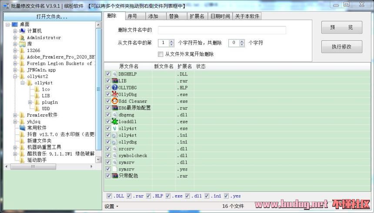
Task: Uncheck the symbolcheck file checkbox
Action: click(x=107, y=155)
